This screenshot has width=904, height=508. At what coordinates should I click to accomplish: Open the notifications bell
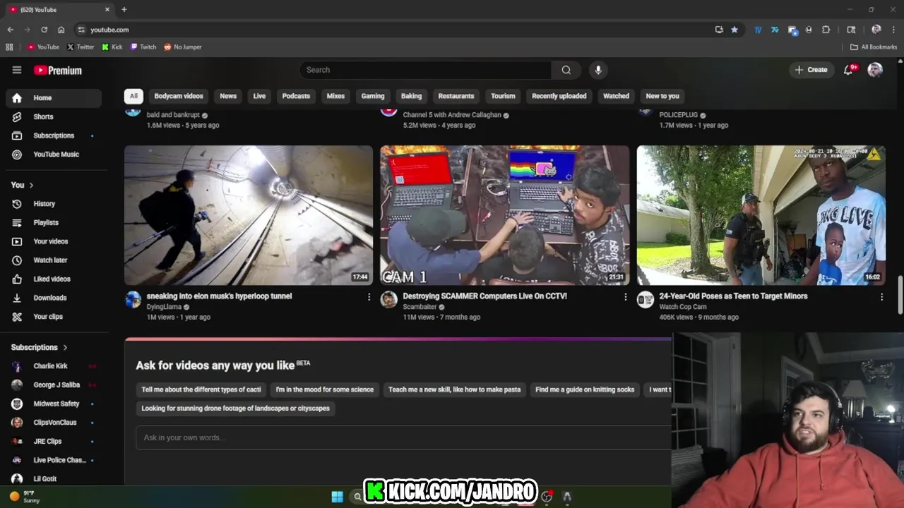pos(849,70)
